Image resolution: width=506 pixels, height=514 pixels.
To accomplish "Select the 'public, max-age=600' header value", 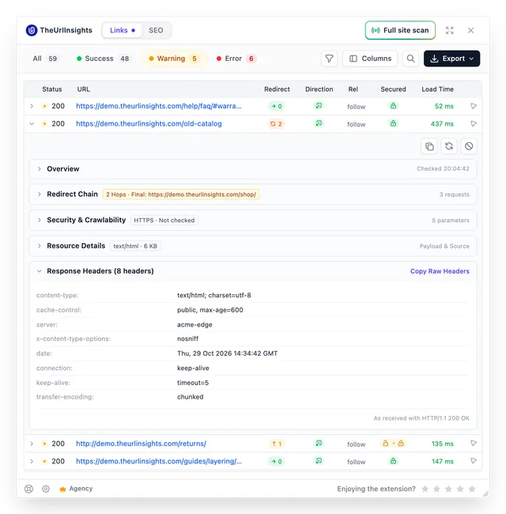I will tap(210, 310).
